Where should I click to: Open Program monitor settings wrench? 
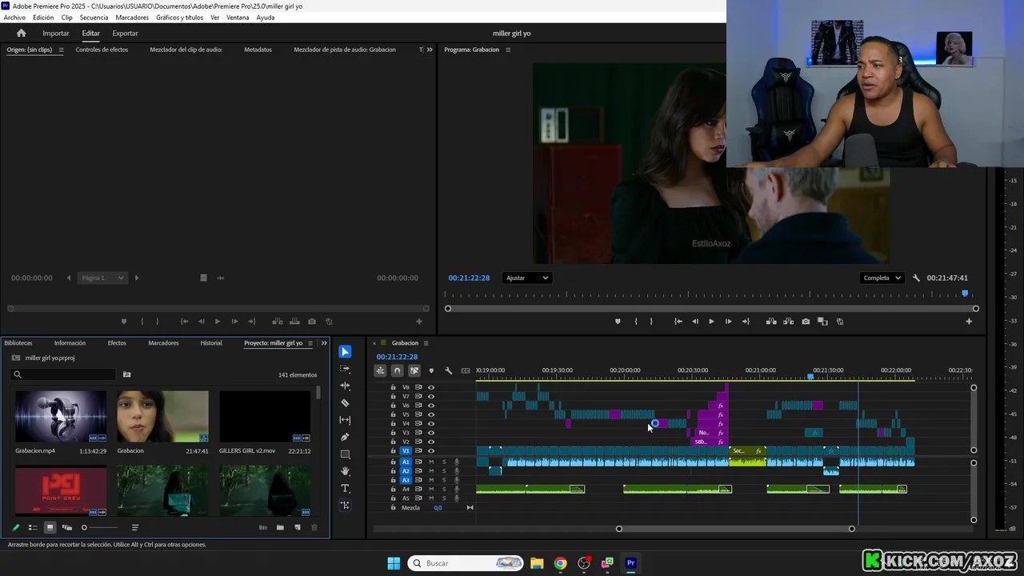pyautogui.click(x=916, y=278)
